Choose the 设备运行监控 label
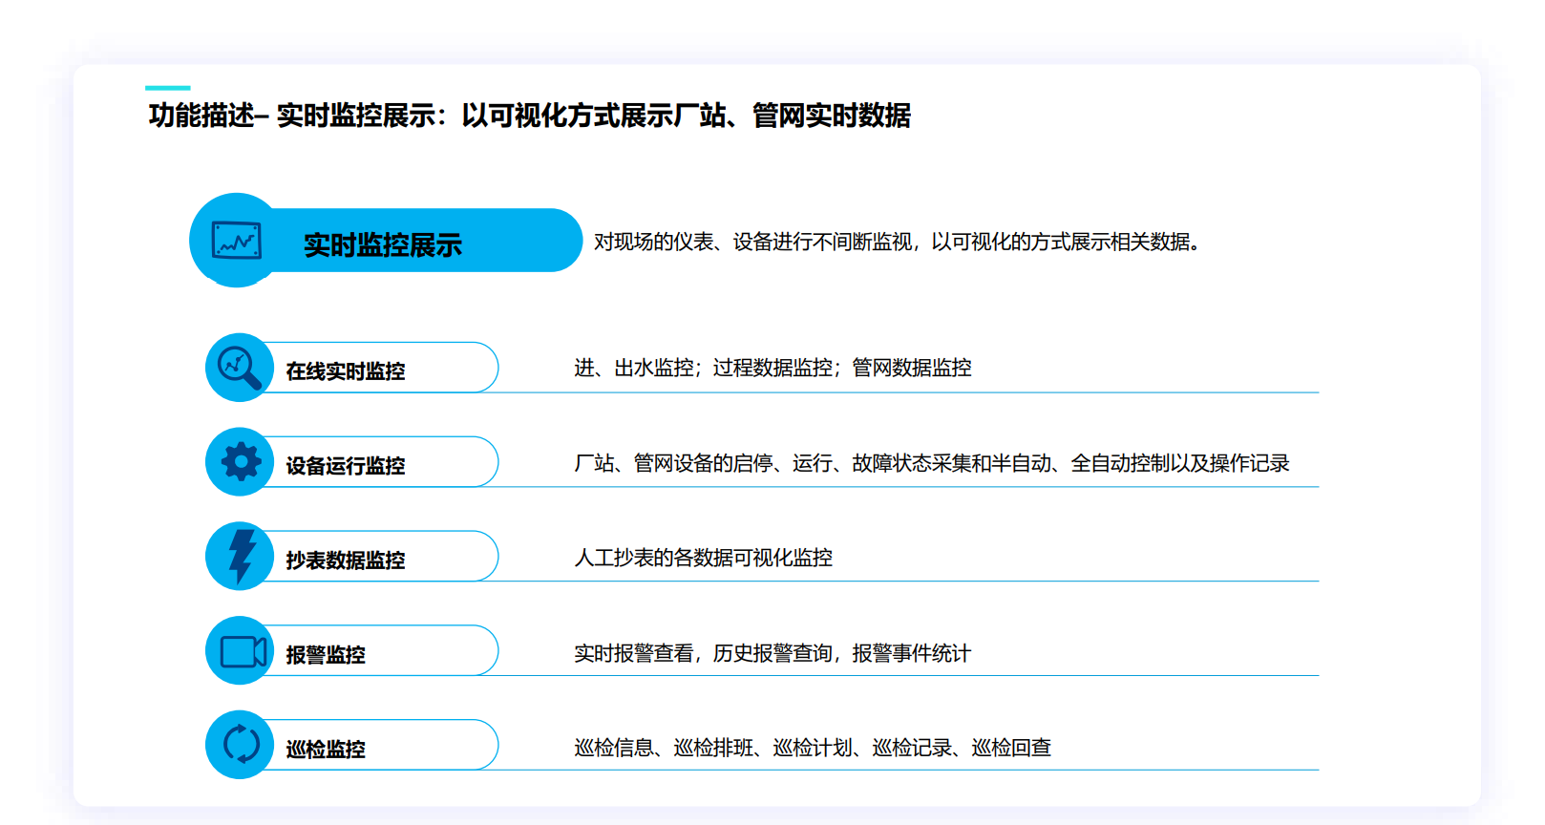Viewport: 1545px width, 825px height. [346, 466]
